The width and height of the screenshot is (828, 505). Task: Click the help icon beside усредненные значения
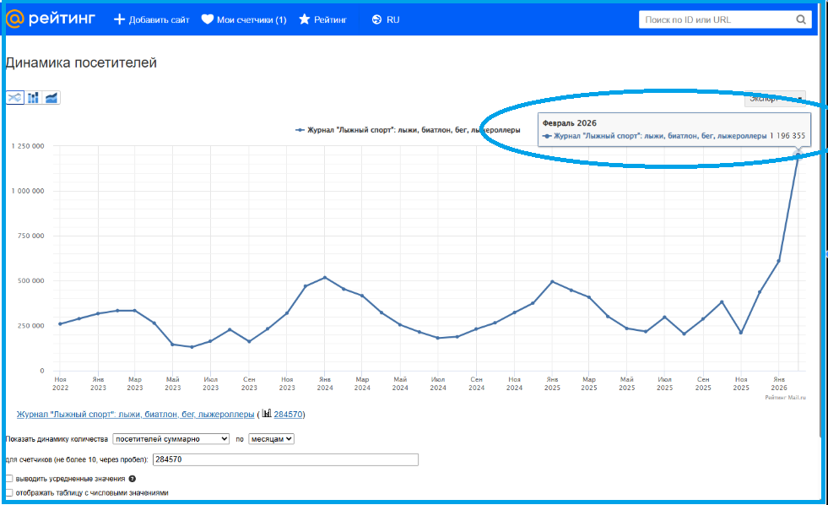133,479
